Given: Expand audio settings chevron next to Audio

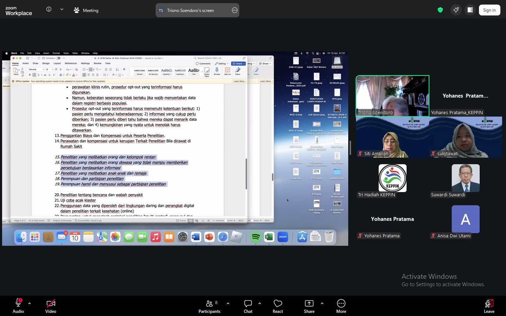Looking at the screenshot, I should click(30, 303).
